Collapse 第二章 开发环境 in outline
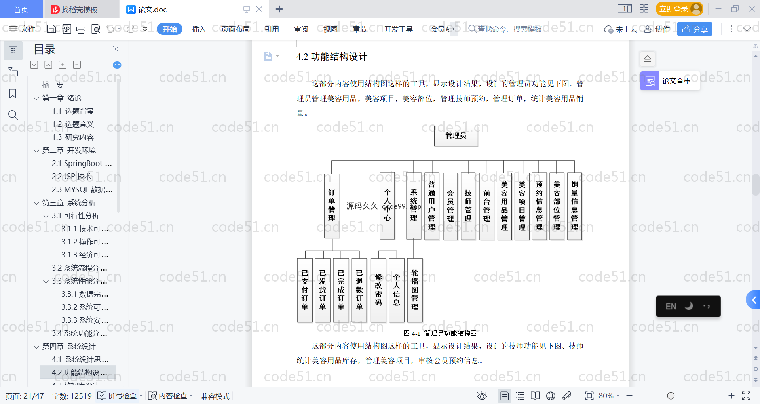This screenshot has width=760, height=404. pyautogui.click(x=36, y=151)
